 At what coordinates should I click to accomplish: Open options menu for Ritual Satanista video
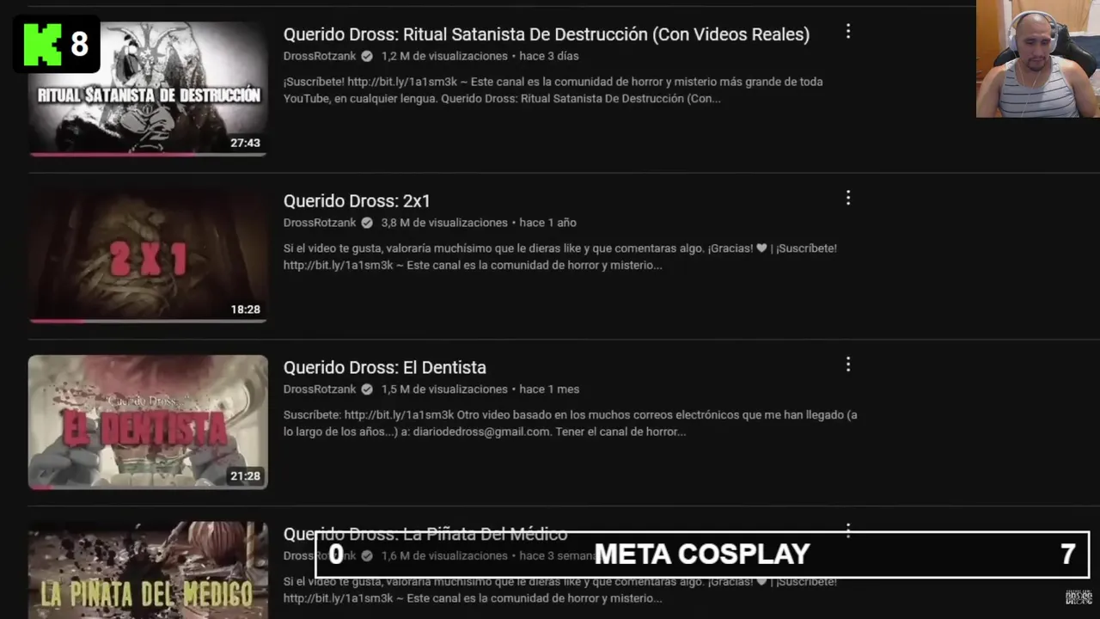848,31
